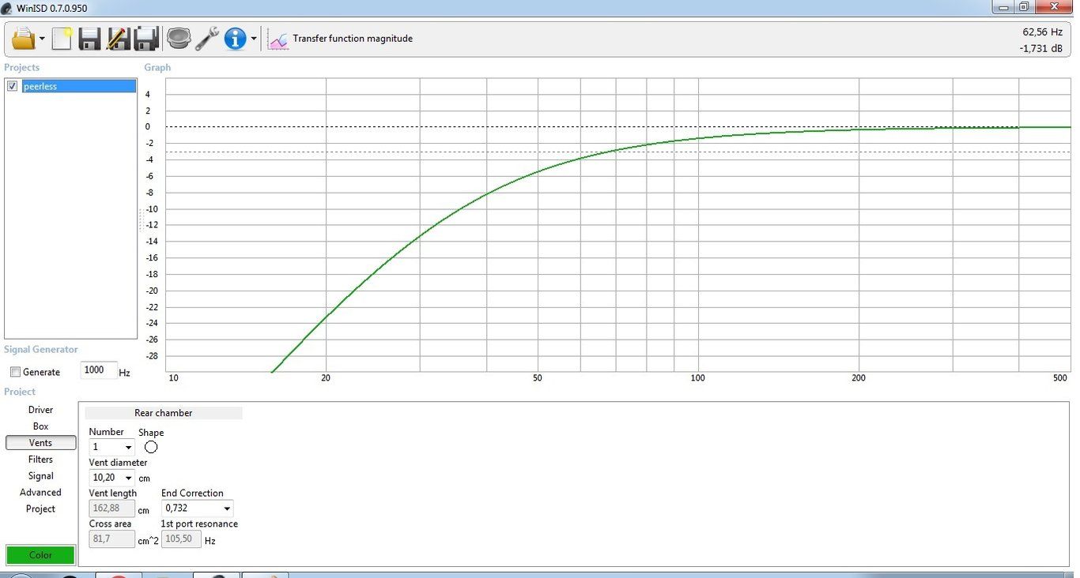The width and height of the screenshot is (1080, 578).
Task: Toggle the peerless project checkbox
Action: (x=12, y=86)
